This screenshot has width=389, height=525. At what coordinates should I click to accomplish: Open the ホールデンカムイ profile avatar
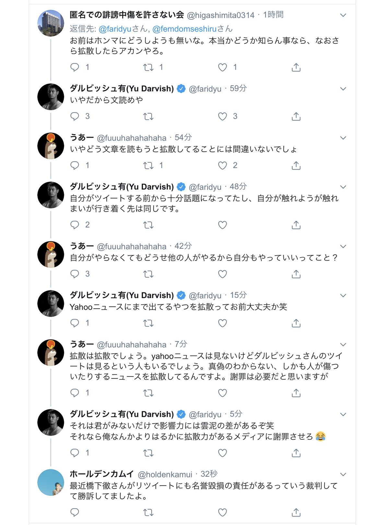tap(51, 482)
